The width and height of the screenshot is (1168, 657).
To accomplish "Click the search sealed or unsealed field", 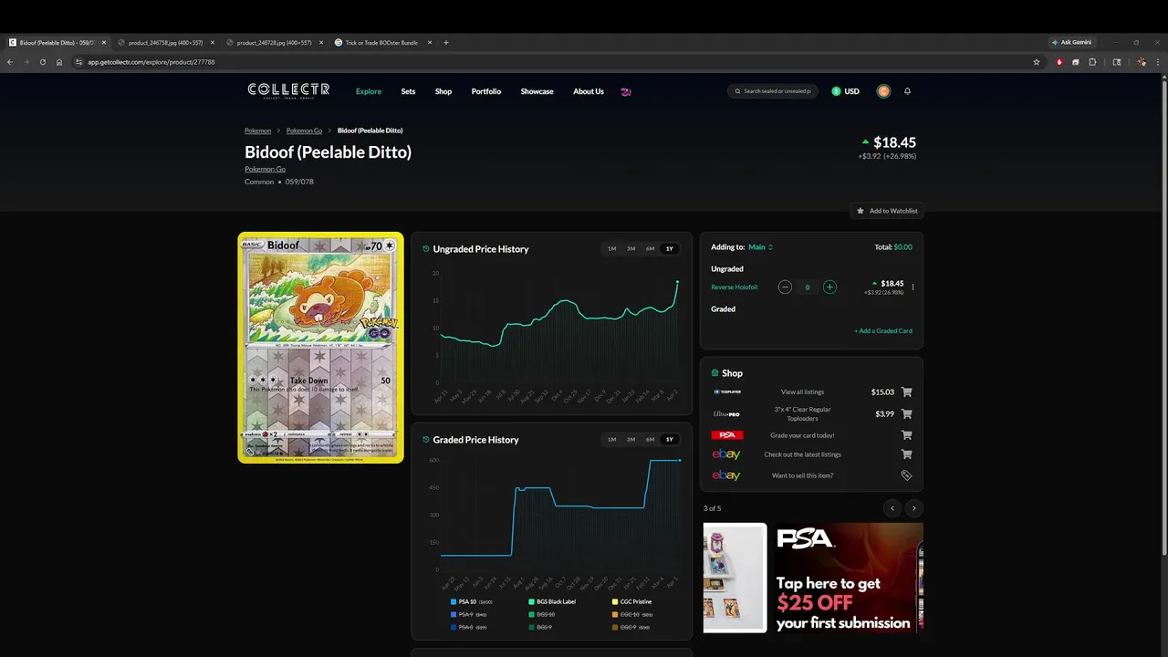I will [773, 91].
